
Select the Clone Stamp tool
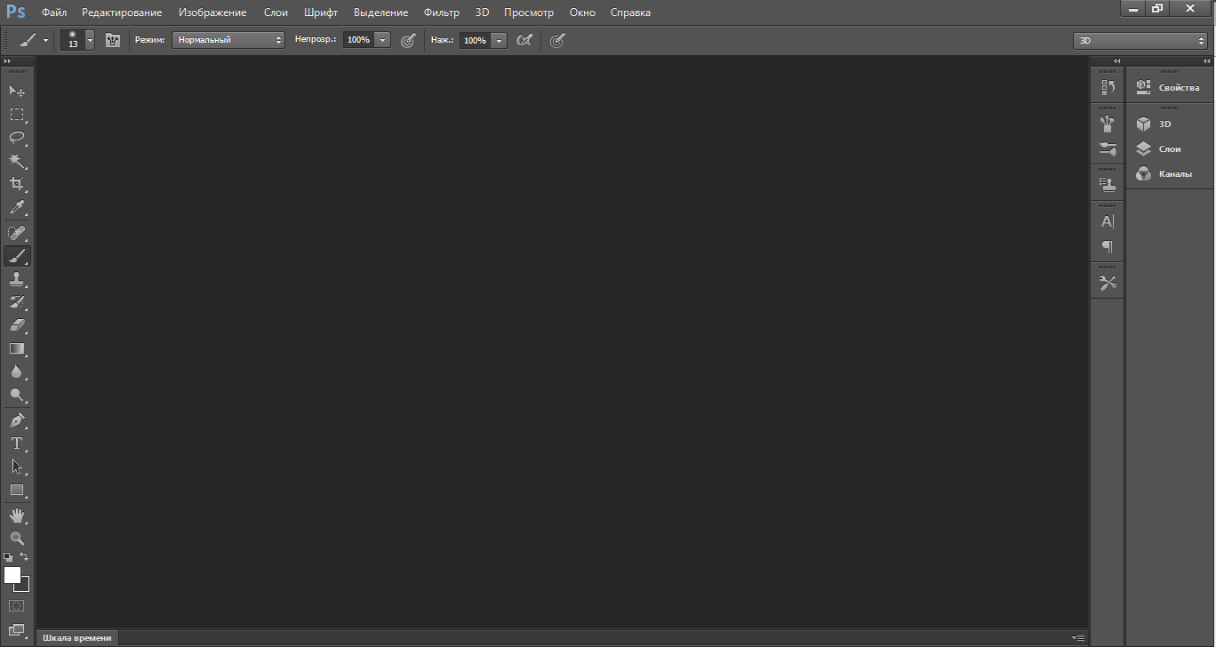17,279
